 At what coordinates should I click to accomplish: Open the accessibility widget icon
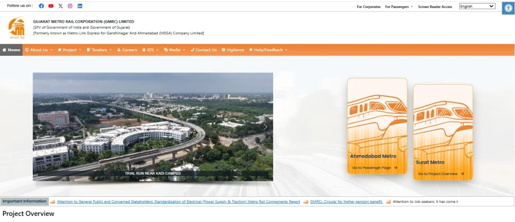(x=508, y=8)
